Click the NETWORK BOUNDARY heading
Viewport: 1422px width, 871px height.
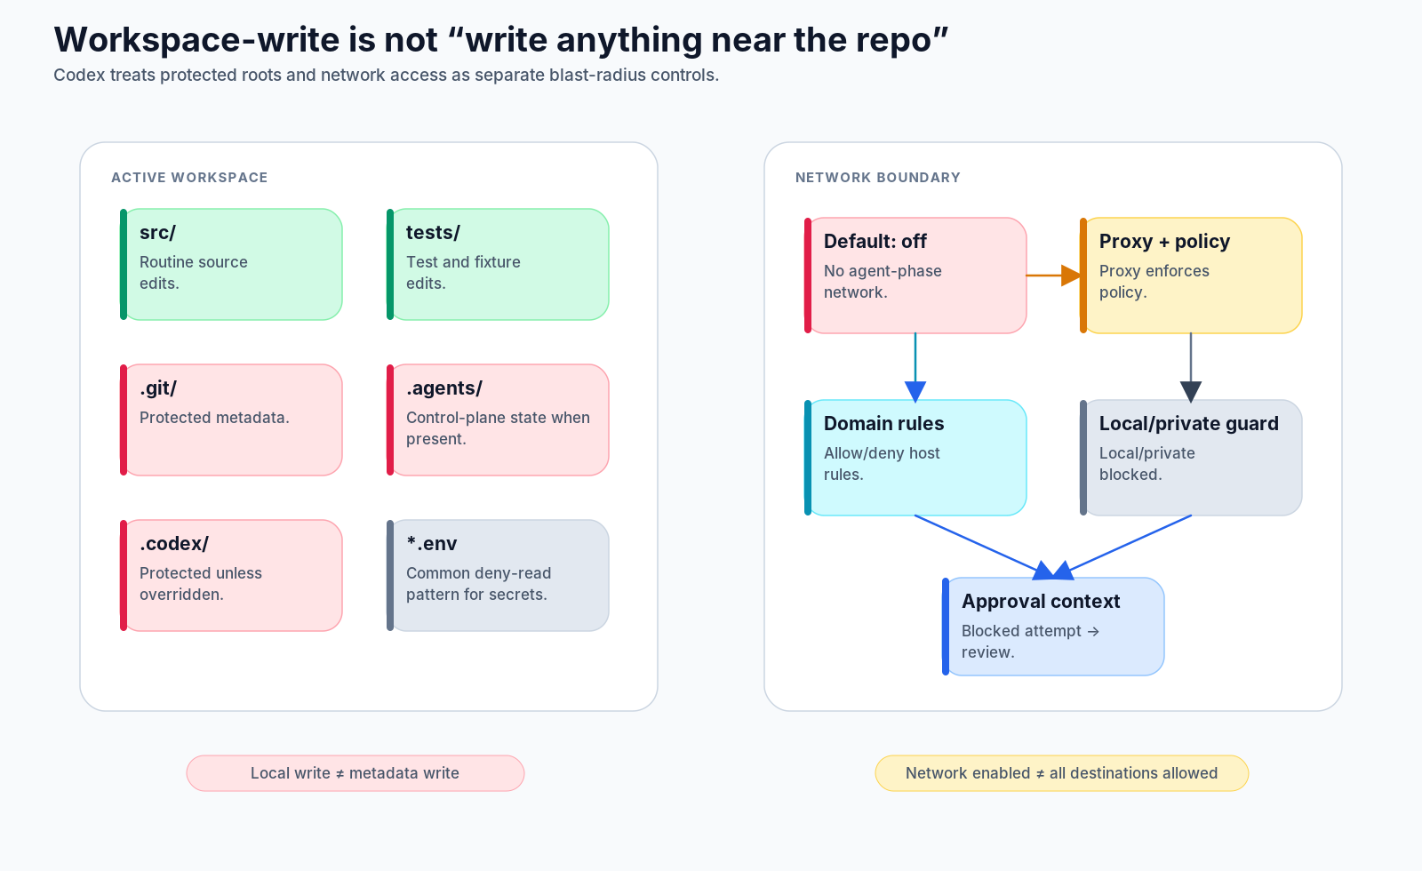(878, 178)
